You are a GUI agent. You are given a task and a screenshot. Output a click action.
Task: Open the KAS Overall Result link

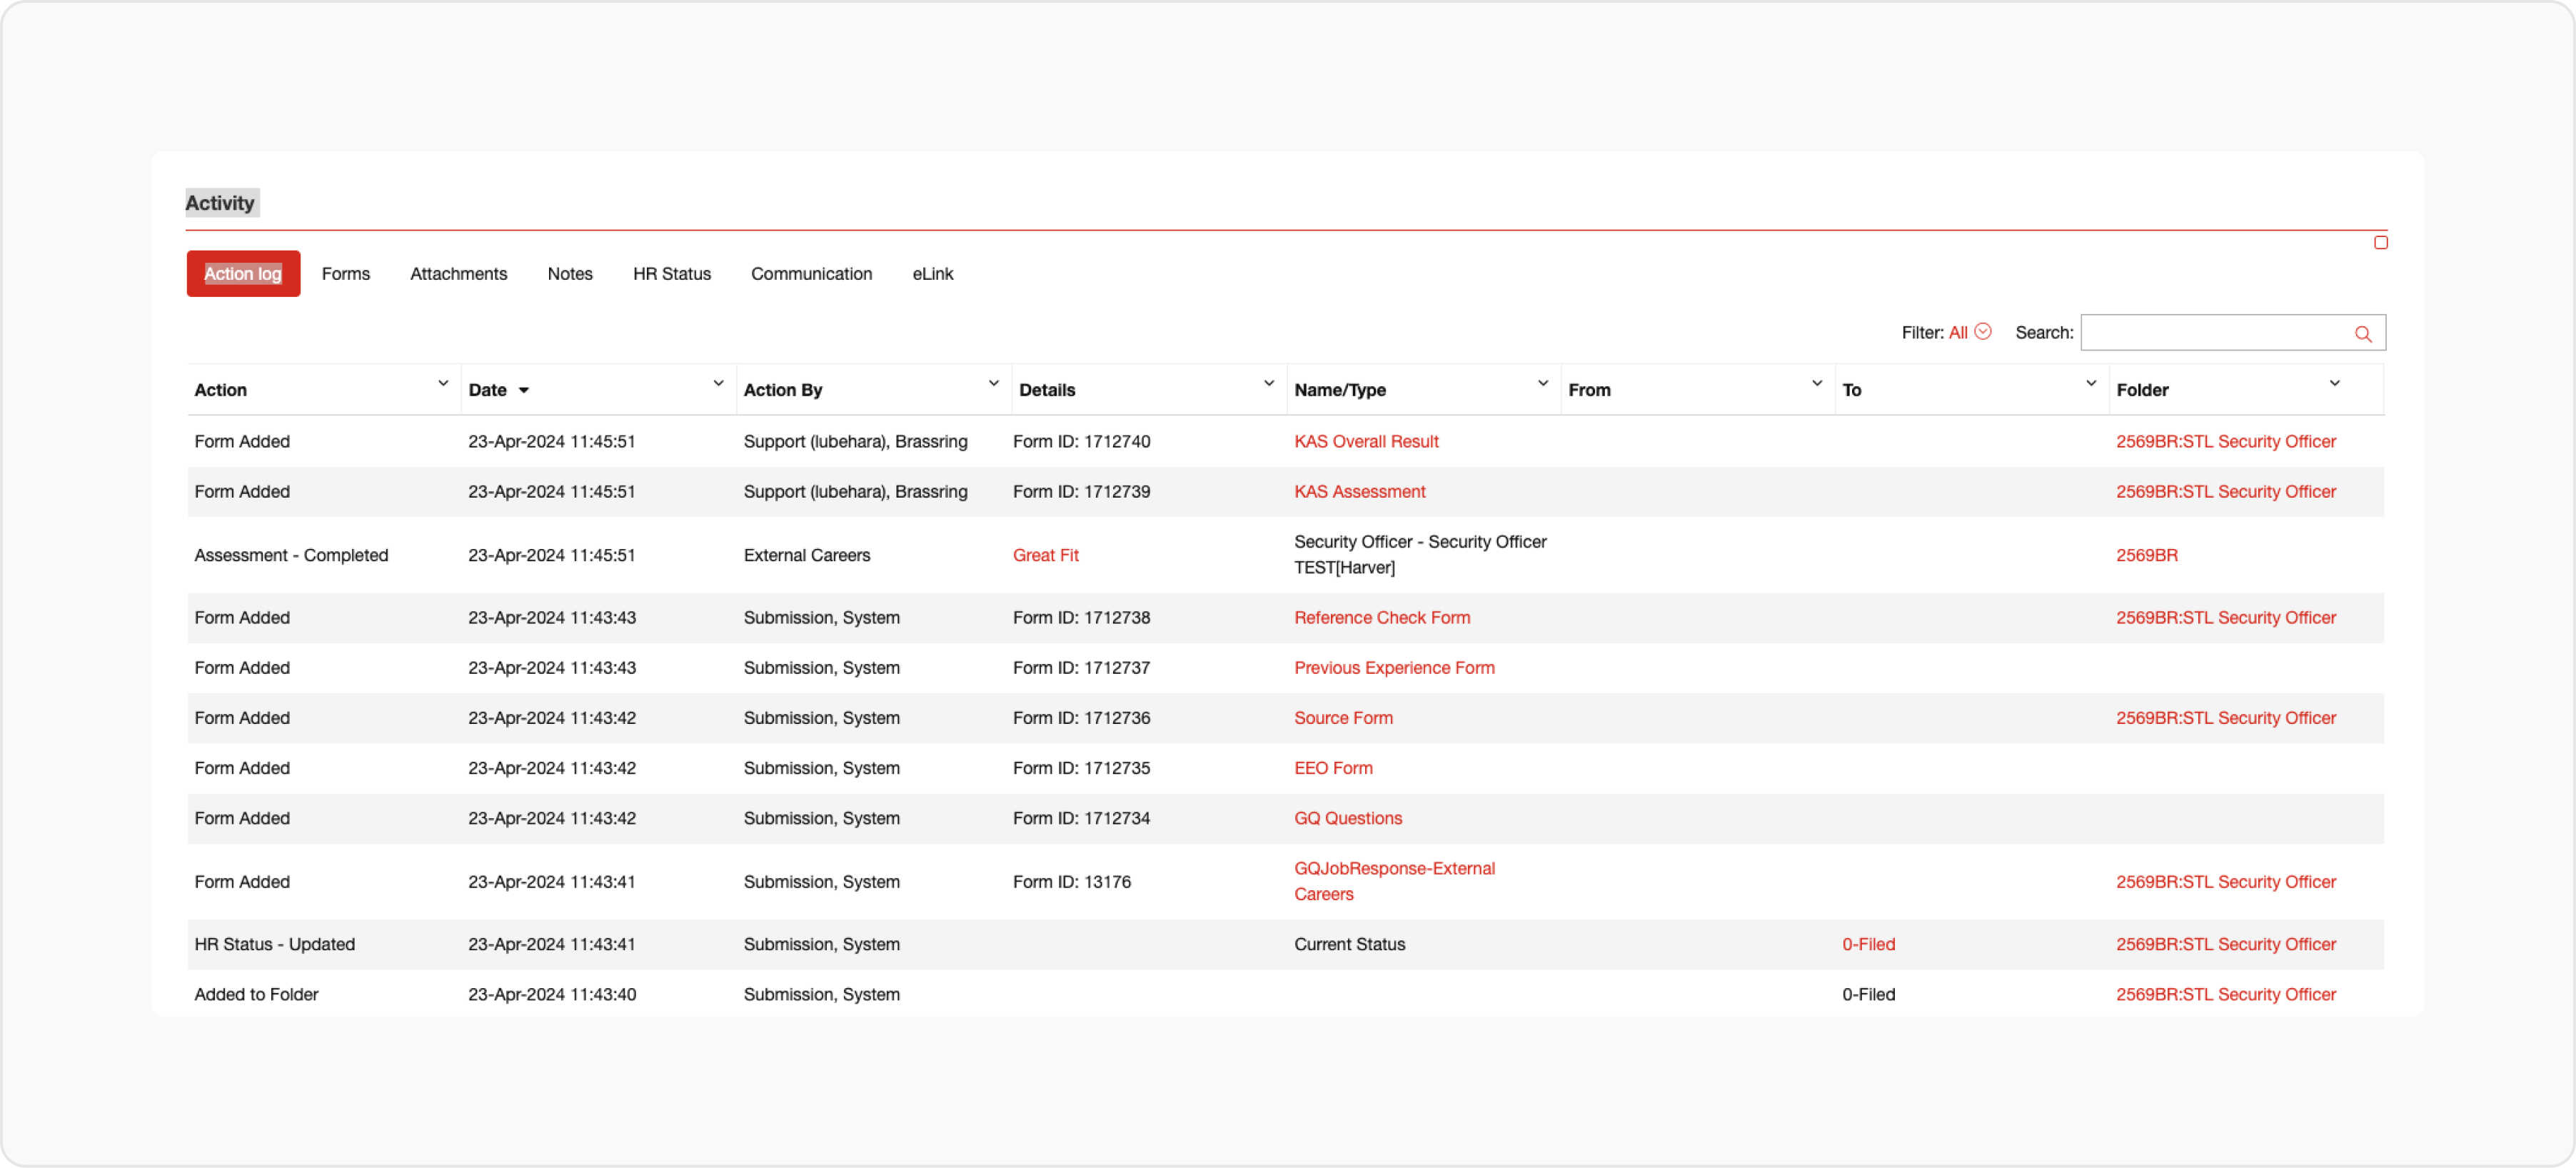(x=1365, y=441)
